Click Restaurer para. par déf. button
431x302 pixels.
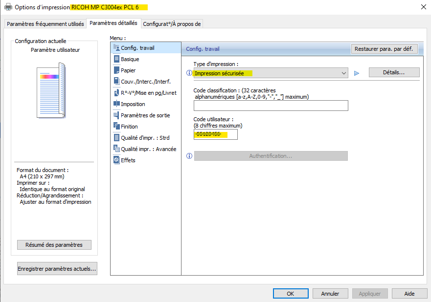click(x=384, y=49)
